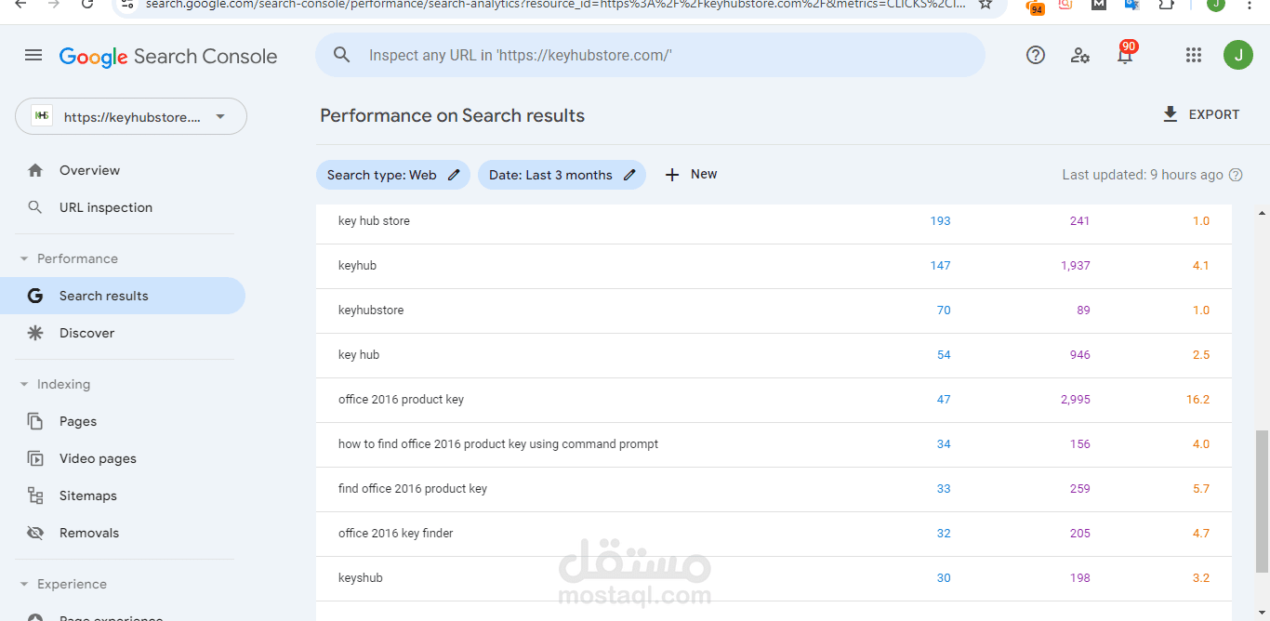Click the Discover asterisk icon
This screenshot has width=1270, height=621.
pos(35,333)
